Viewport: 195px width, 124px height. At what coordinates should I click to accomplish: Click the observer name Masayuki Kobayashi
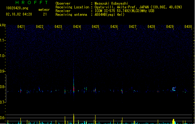click(x=111, y=3)
